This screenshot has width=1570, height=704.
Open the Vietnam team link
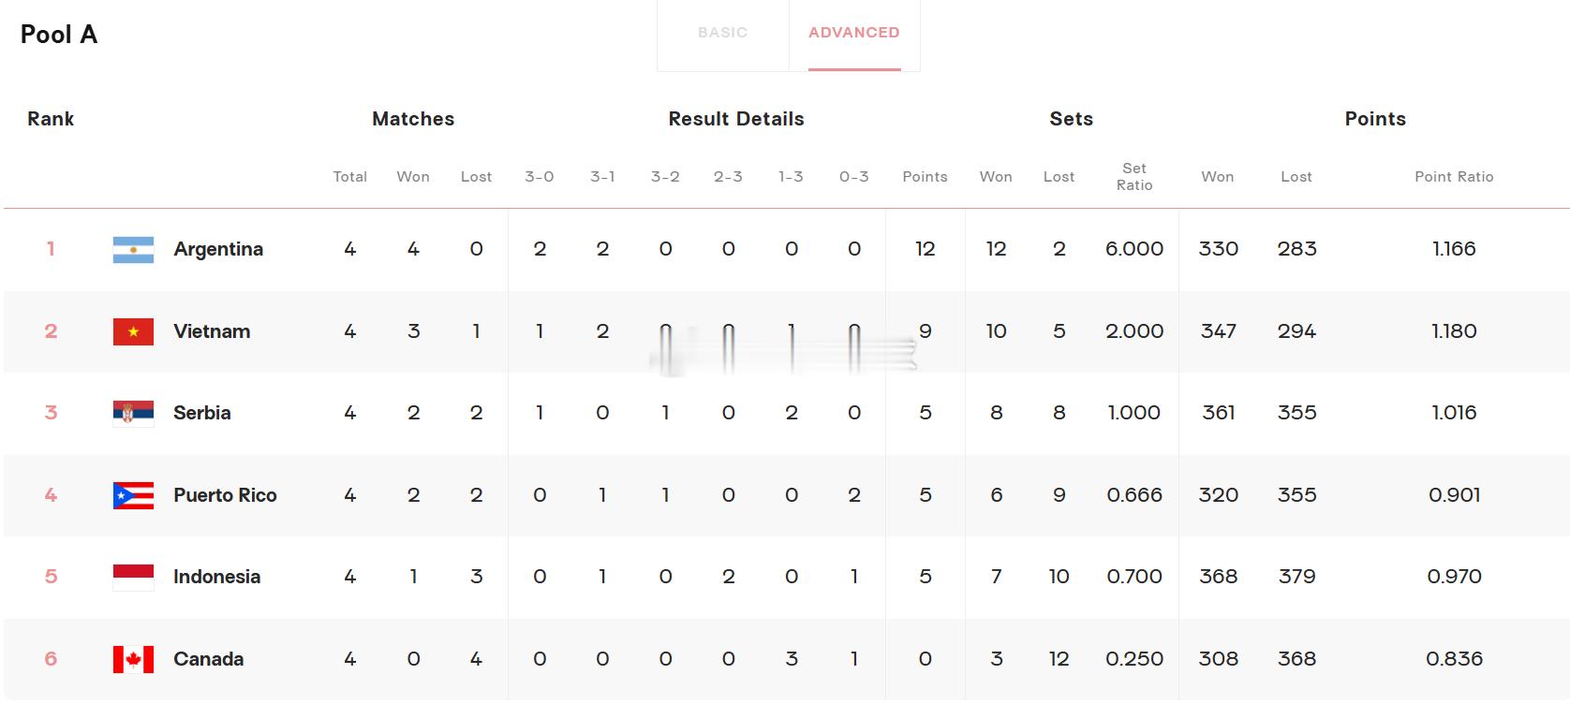pos(212,331)
